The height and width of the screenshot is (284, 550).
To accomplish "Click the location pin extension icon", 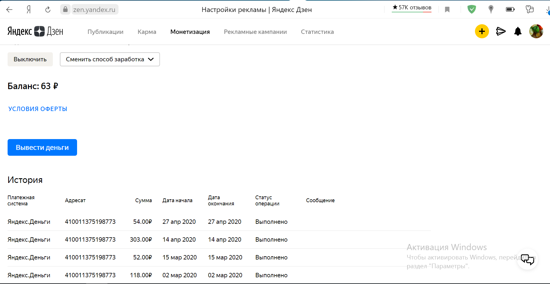I will pyautogui.click(x=491, y=9).
